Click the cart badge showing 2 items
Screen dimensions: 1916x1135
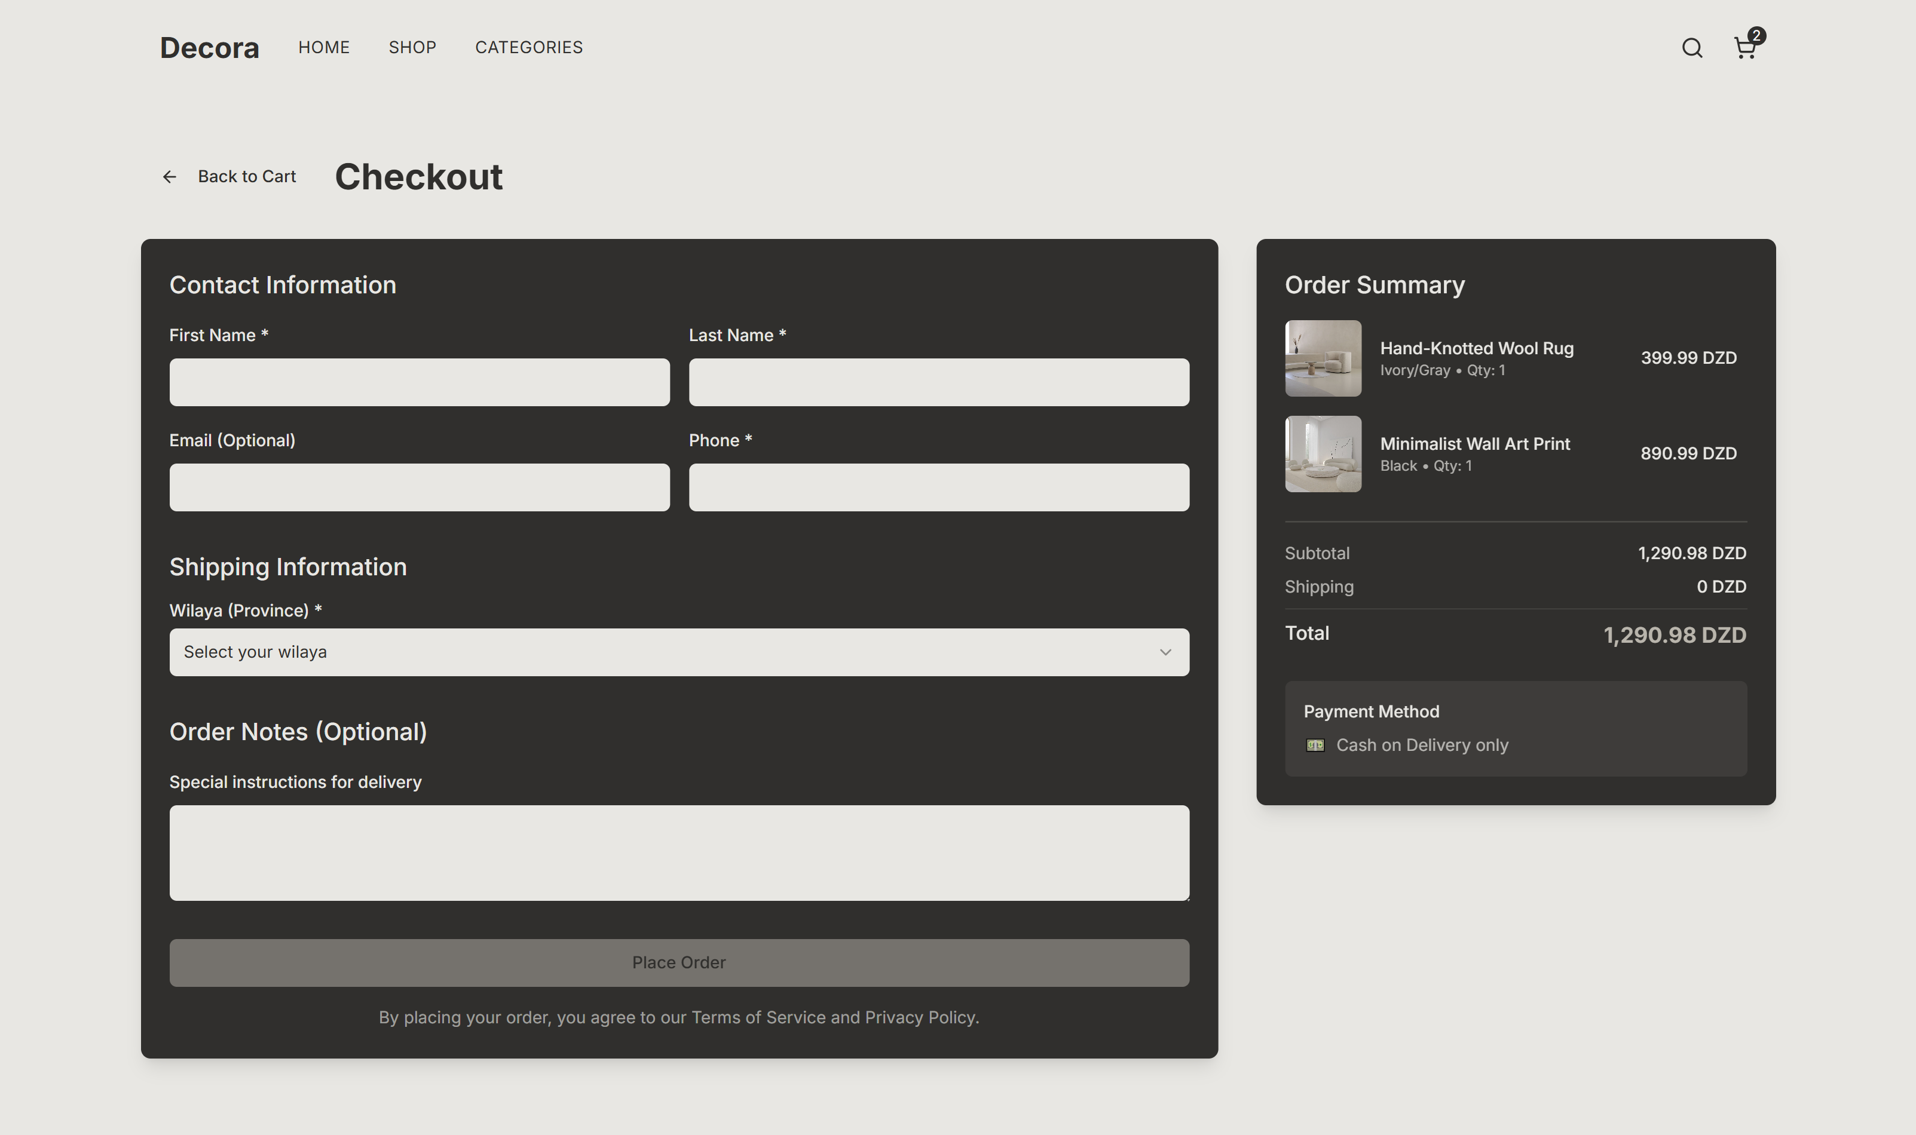[1757, 35]
